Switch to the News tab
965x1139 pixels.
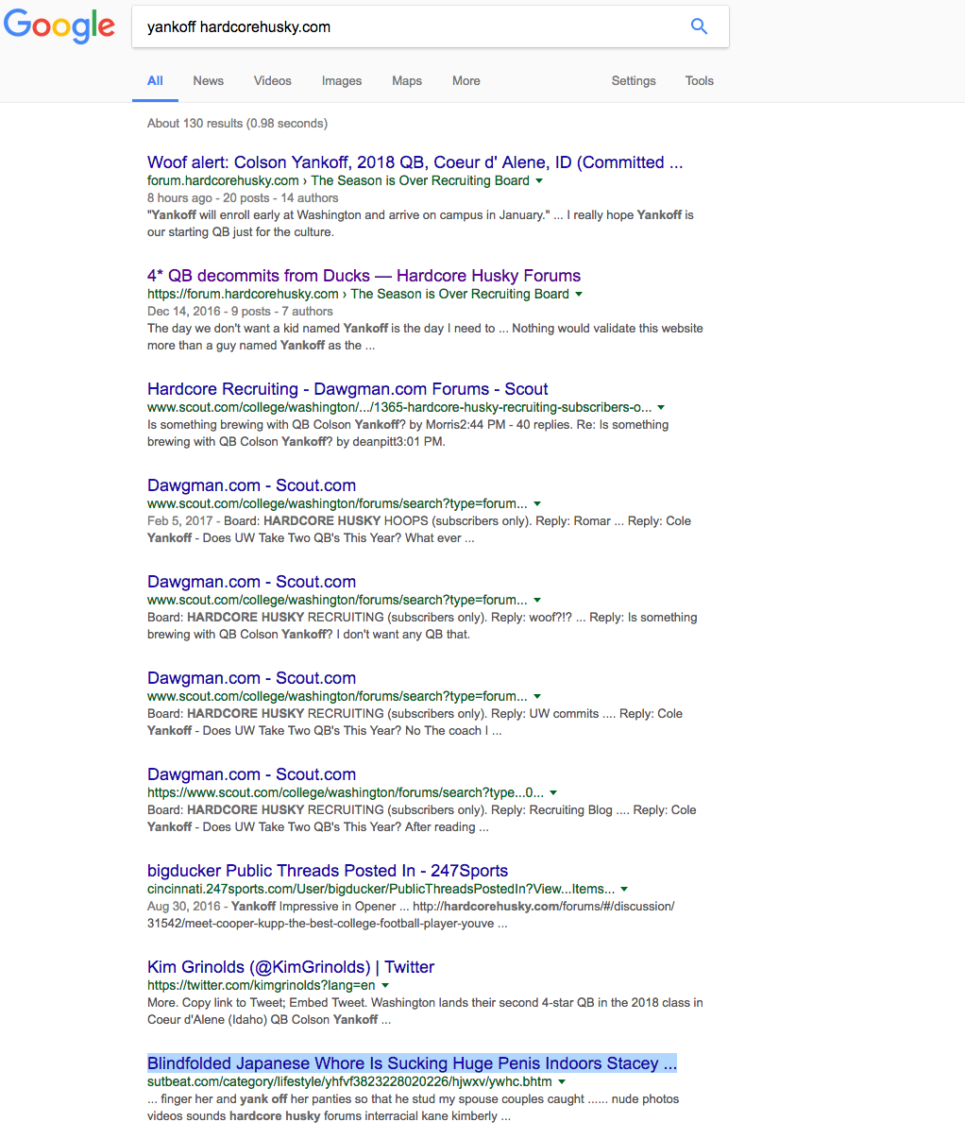pyautogui.click(x=209, y=81)
